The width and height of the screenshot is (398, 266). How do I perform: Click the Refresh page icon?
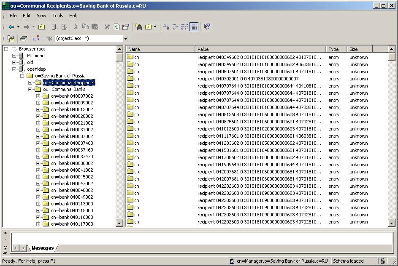tap(116, 27)
